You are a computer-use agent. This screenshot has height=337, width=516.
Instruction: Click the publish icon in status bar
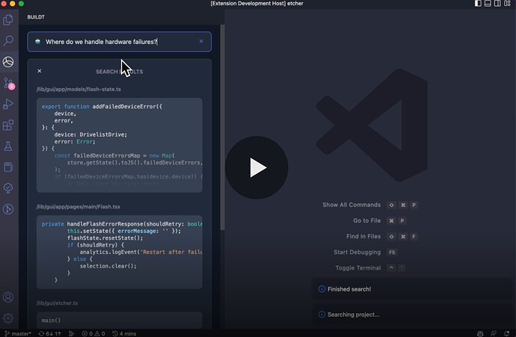pyautogui.click(x=71, y=333)
